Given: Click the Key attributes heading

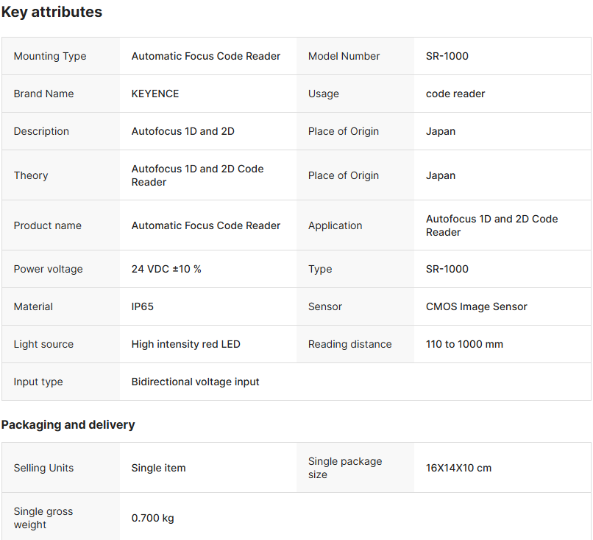Looking at the screenshot, I should [x=52, y=13].
